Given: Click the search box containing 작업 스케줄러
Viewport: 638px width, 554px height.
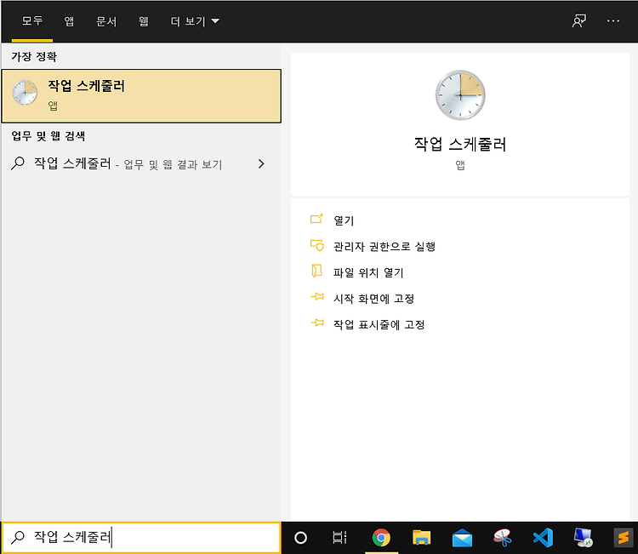Looking at the screenshot, I should tap(141, 537).
